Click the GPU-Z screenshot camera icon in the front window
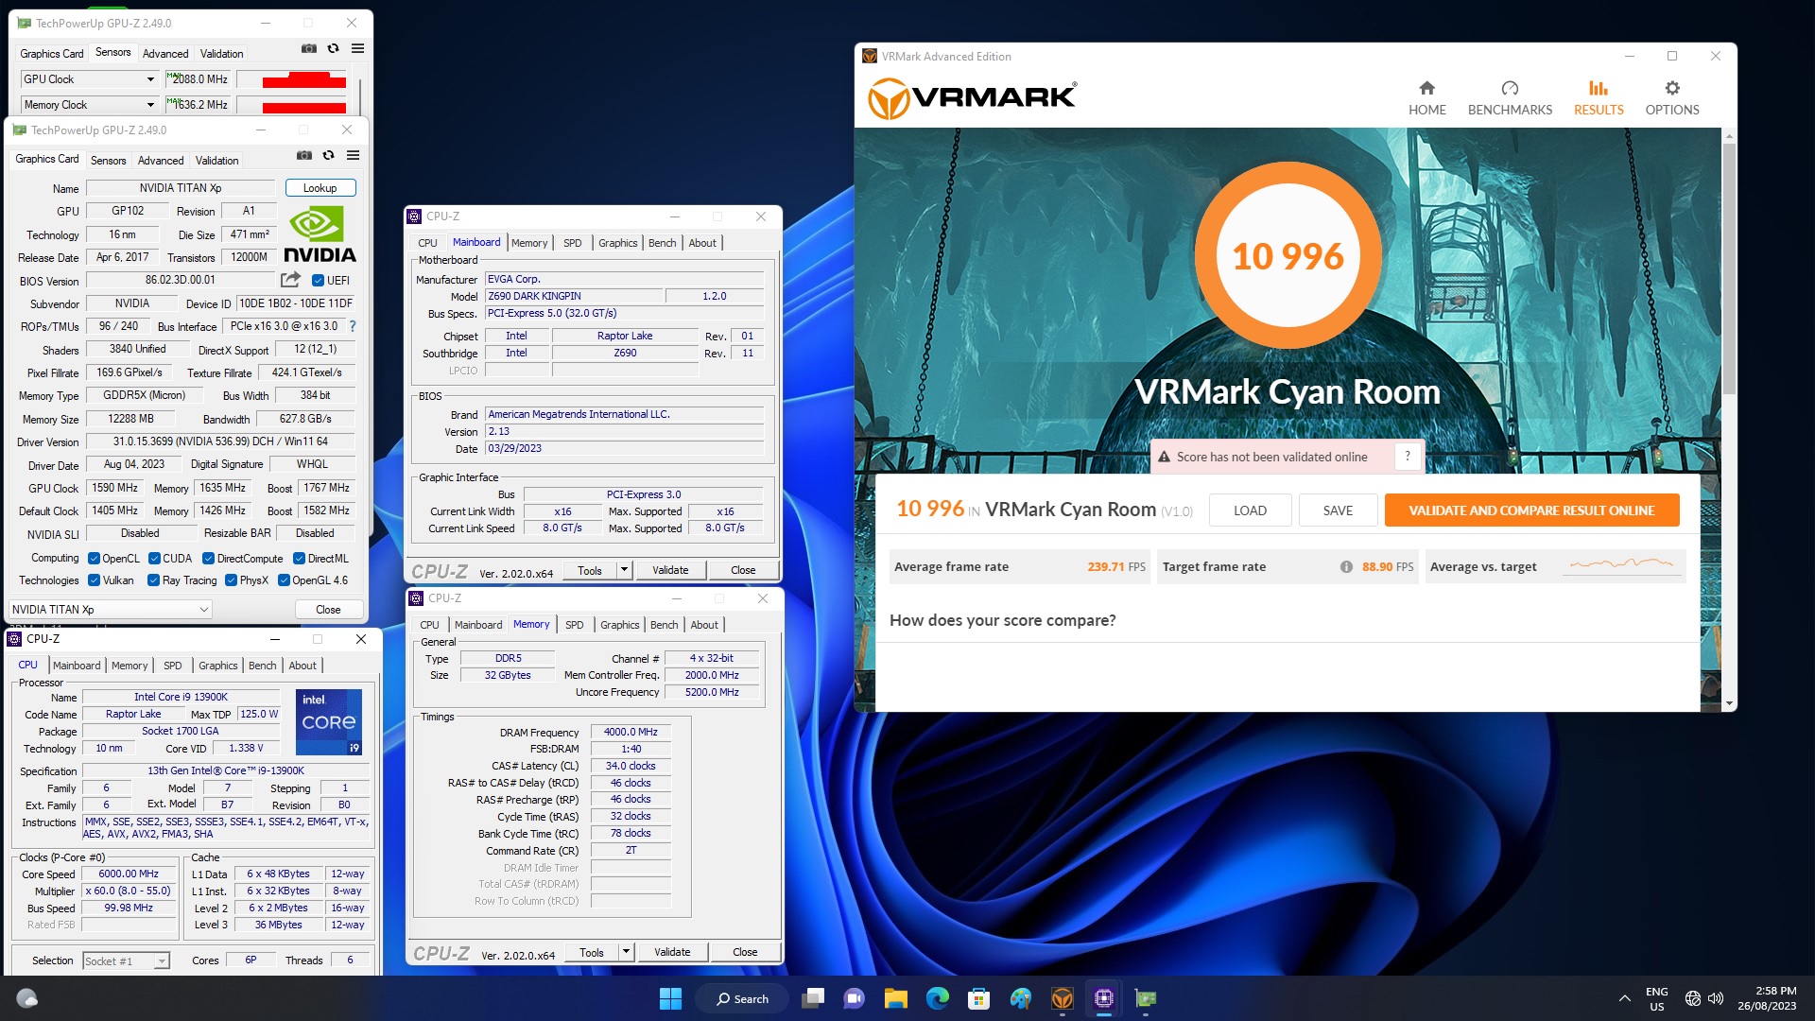Viewport: 1815px width, 1021px height. 304,155
